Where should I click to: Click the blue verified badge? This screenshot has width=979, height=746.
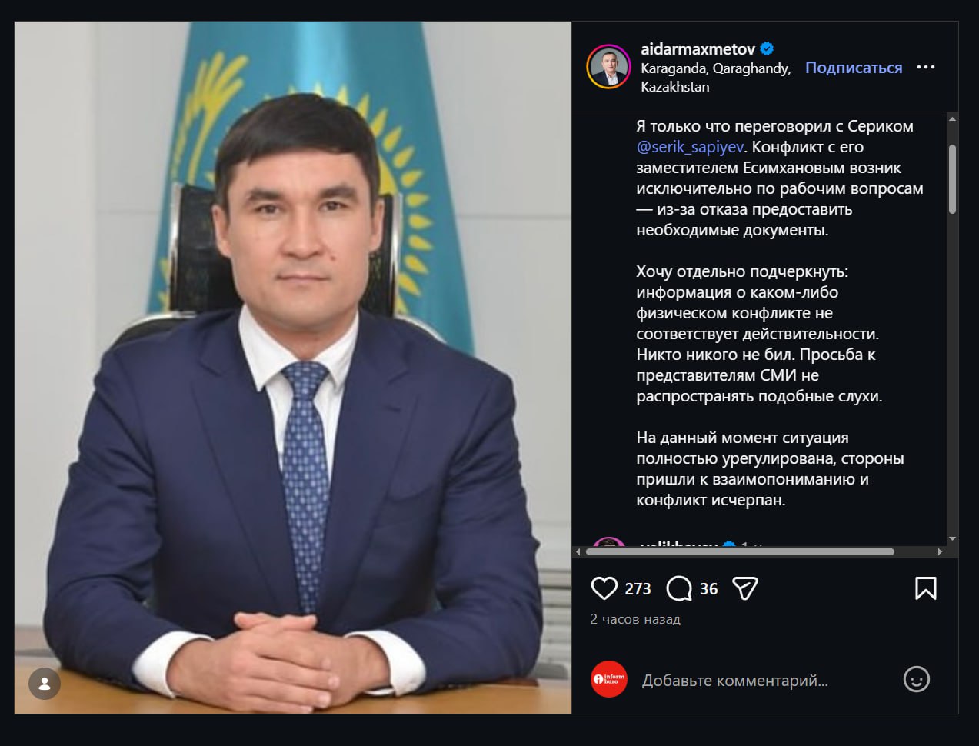(767, 49)
